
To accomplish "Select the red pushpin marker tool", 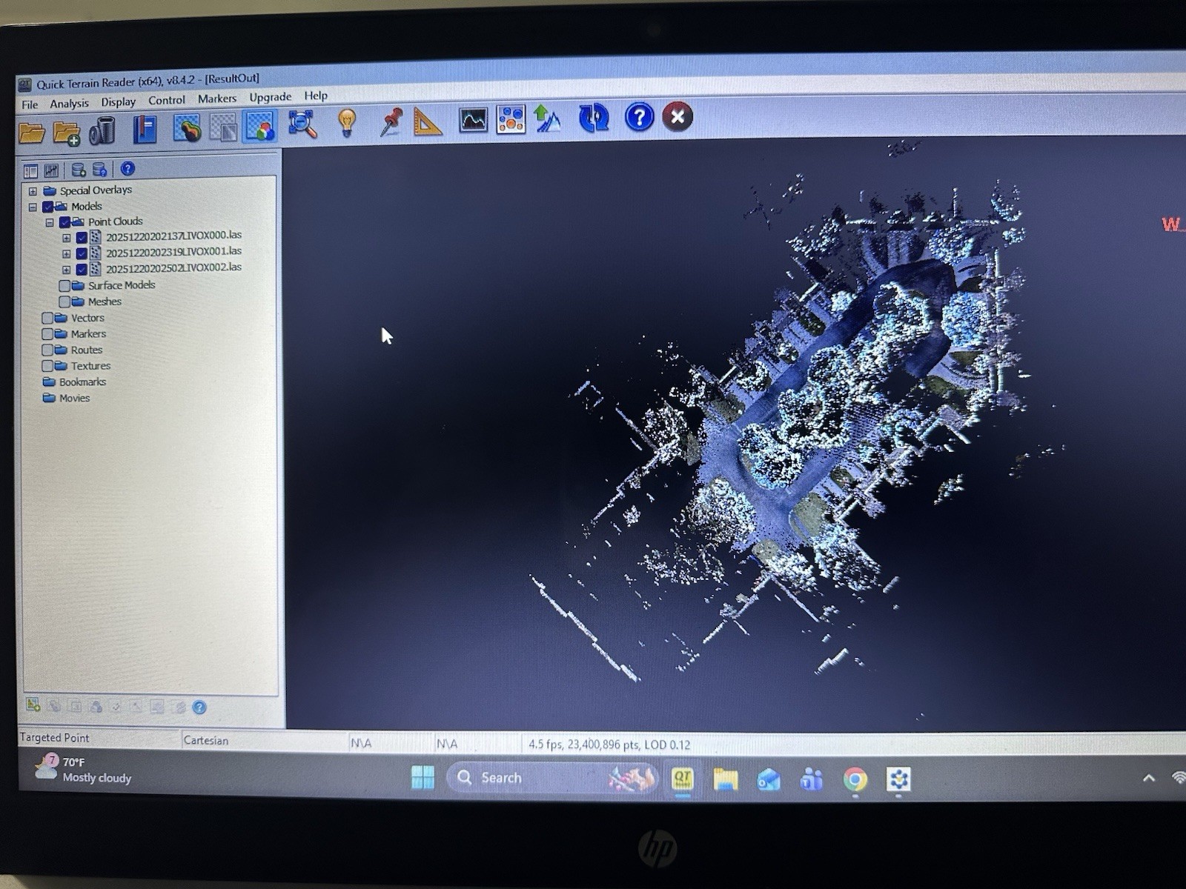I will click(390, 123).
